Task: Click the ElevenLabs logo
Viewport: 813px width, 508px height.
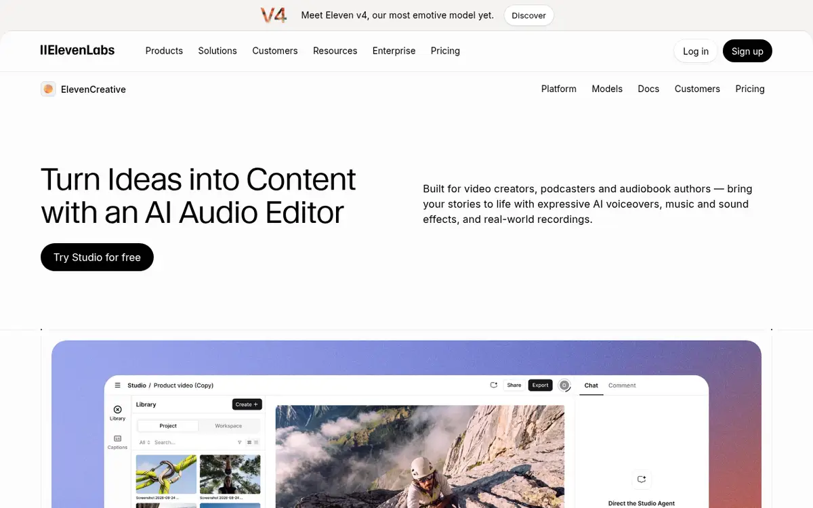Action: coord(77,50)
